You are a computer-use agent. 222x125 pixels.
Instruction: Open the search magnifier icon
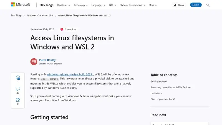(x=208, y=5)
